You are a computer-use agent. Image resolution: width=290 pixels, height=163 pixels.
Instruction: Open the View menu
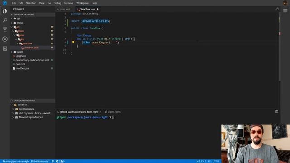(x=42, y=3)
